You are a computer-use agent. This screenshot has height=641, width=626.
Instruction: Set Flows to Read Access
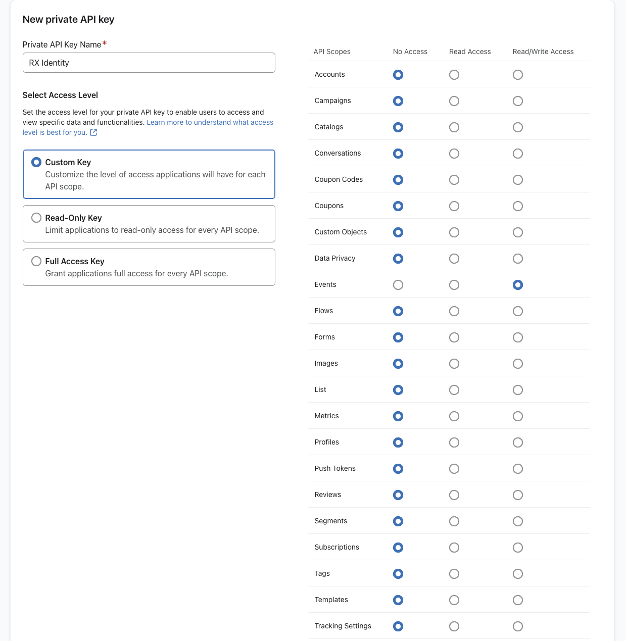(x=454, y=311)
